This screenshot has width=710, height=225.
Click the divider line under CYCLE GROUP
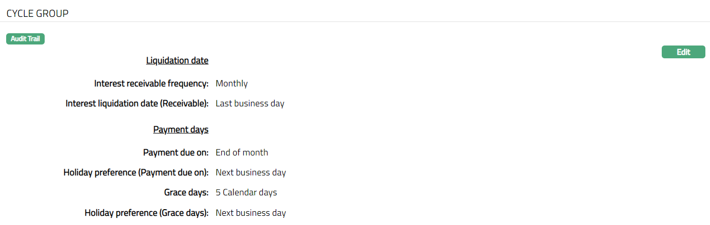pos(355,22)
